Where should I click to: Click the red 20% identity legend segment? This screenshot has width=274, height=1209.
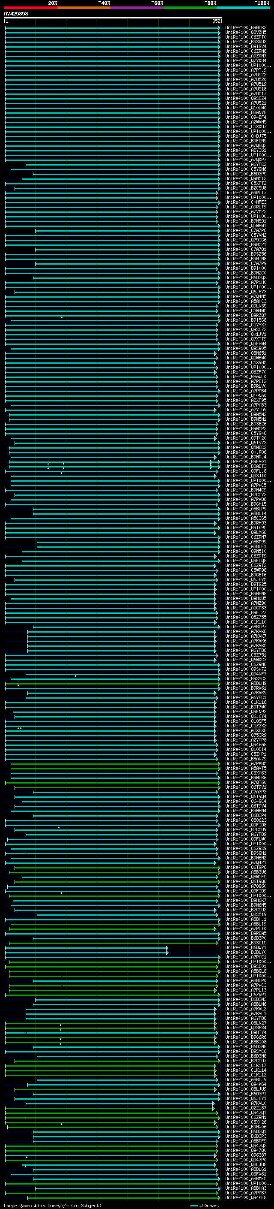(30, 8)
